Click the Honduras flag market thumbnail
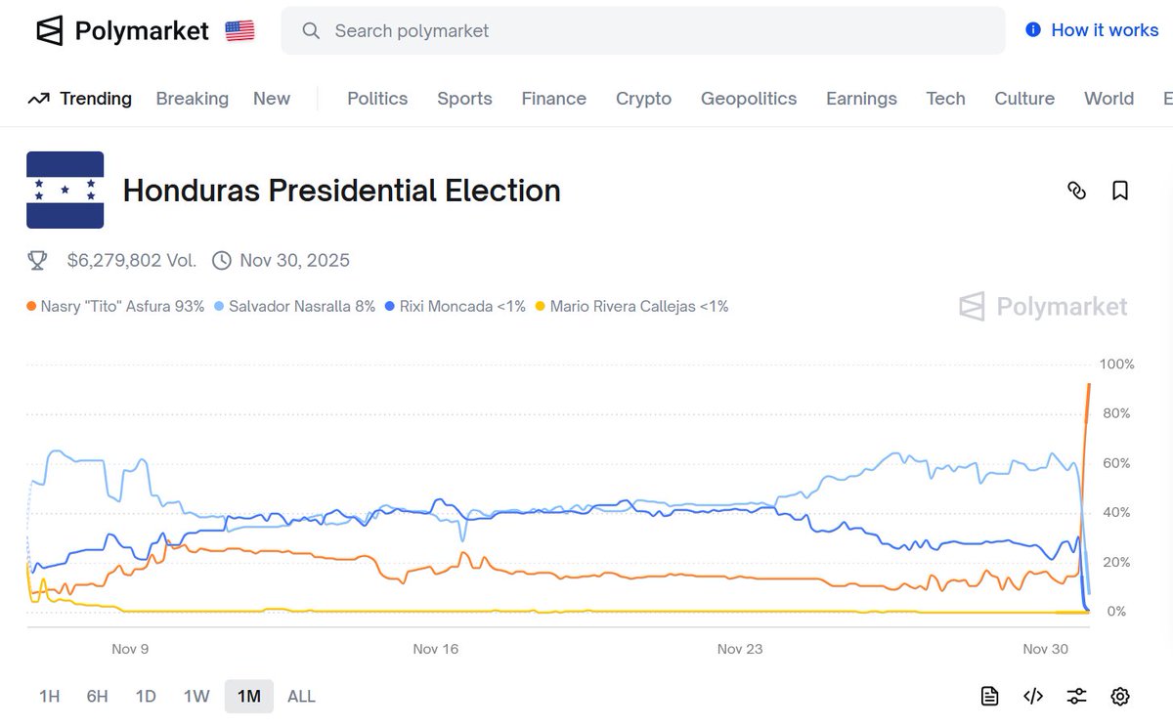1173x727 pixels. [x=65, y=190]
